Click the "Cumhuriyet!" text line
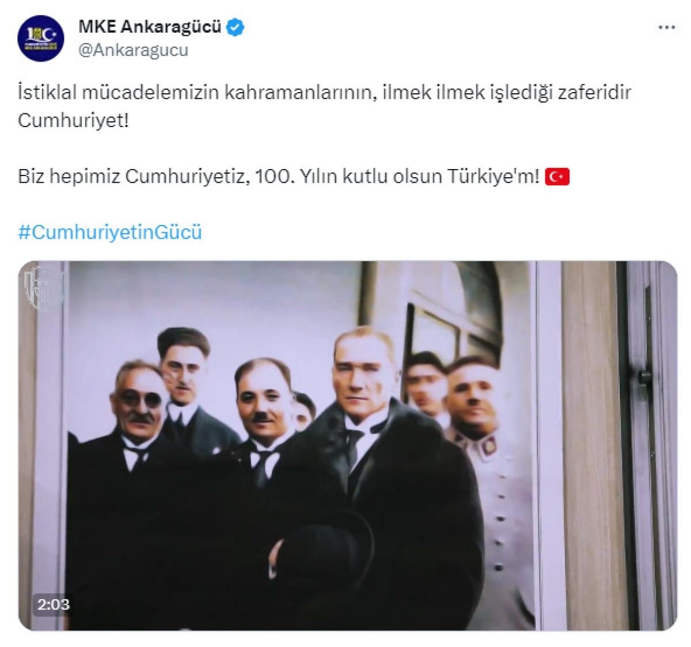 tap(74, 120)
